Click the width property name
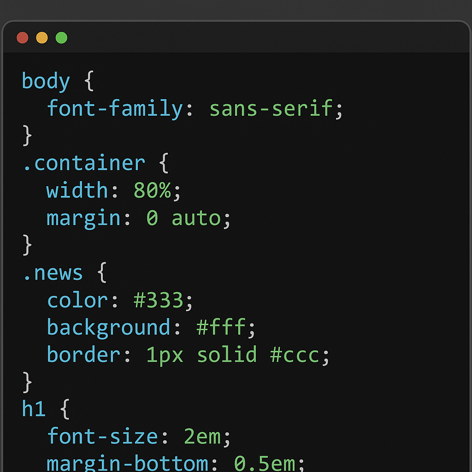472x472 pixels. [77, 190]
